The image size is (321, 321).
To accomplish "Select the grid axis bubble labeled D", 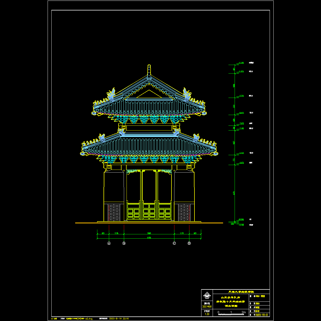I will click(x=189, y=243).
